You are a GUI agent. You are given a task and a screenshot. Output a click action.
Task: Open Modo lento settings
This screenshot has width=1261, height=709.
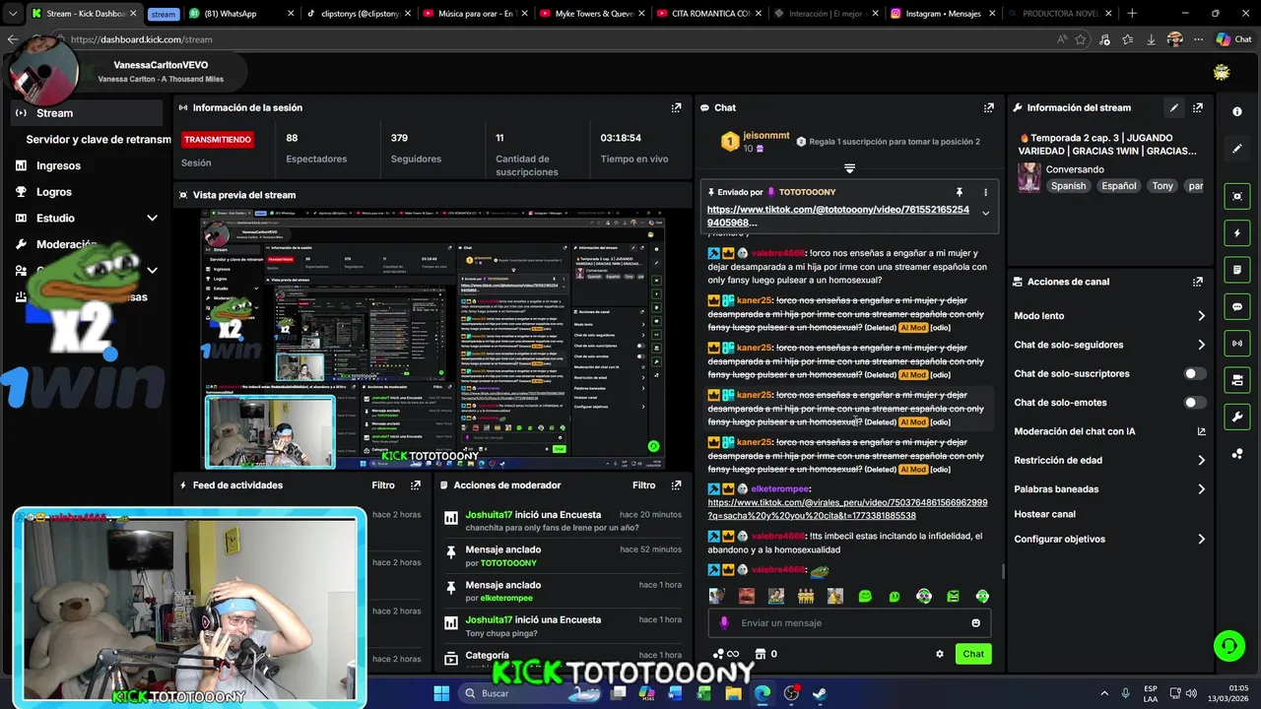(1108, 316)
